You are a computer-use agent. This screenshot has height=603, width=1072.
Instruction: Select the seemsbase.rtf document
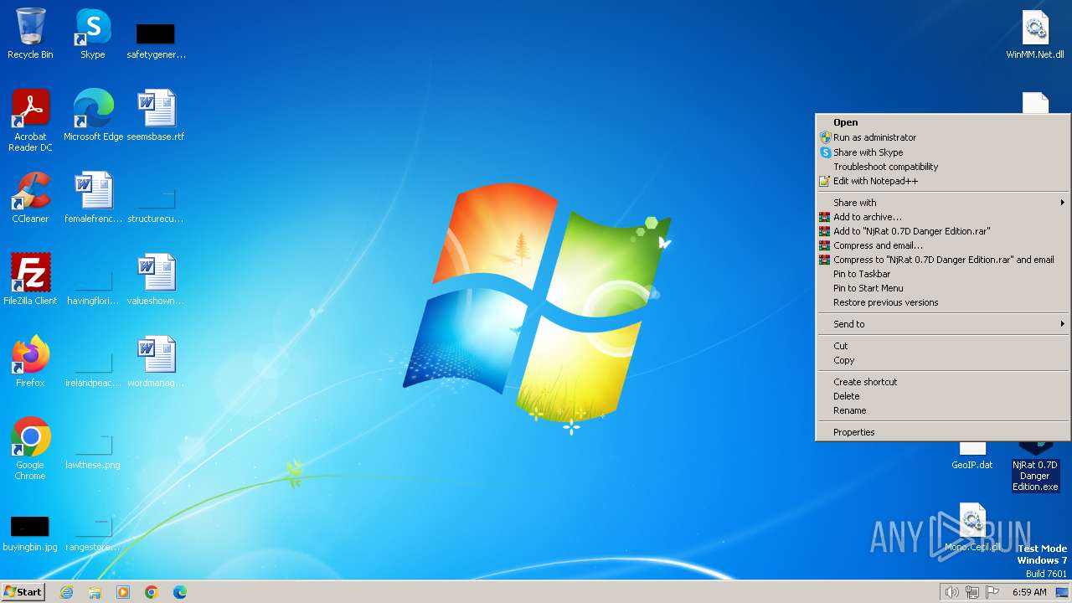(x=156, y=116)
